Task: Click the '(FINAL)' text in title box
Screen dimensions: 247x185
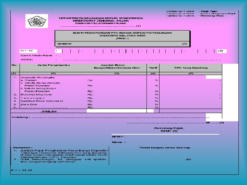Action: [122, 38]
